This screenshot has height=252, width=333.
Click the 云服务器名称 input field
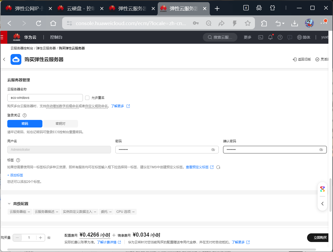45,98
